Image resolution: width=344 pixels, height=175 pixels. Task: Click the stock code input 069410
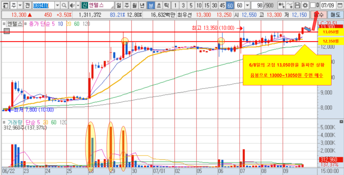(44, 5)
